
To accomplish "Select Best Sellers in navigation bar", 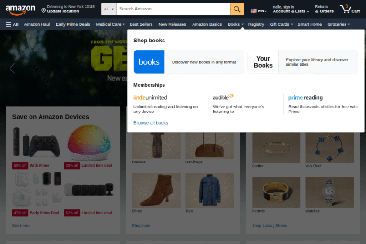I will click(x=141, y=24).
